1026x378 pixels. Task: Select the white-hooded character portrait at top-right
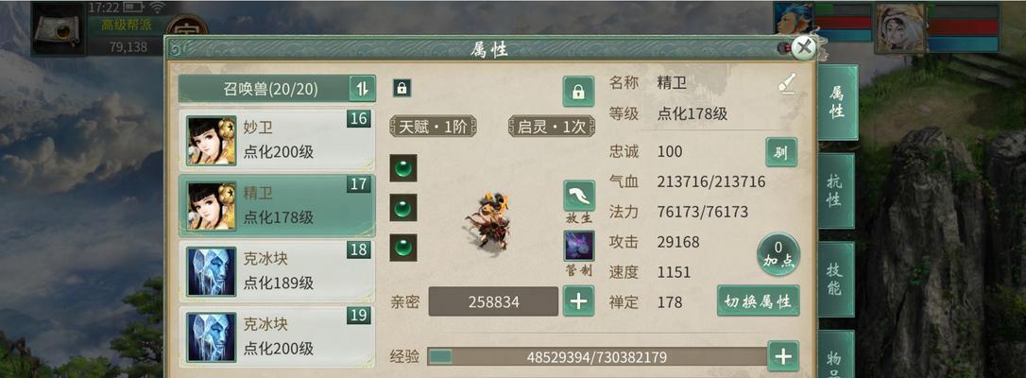901,27
